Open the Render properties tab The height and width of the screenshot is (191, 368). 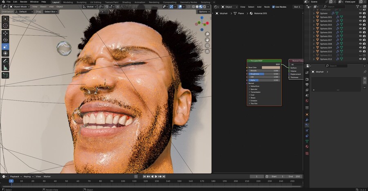307,79
